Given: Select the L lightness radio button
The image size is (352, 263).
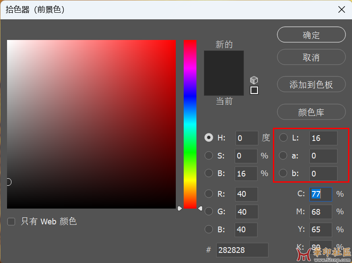Looking at the screenshot, I should [x=283, y=138].
